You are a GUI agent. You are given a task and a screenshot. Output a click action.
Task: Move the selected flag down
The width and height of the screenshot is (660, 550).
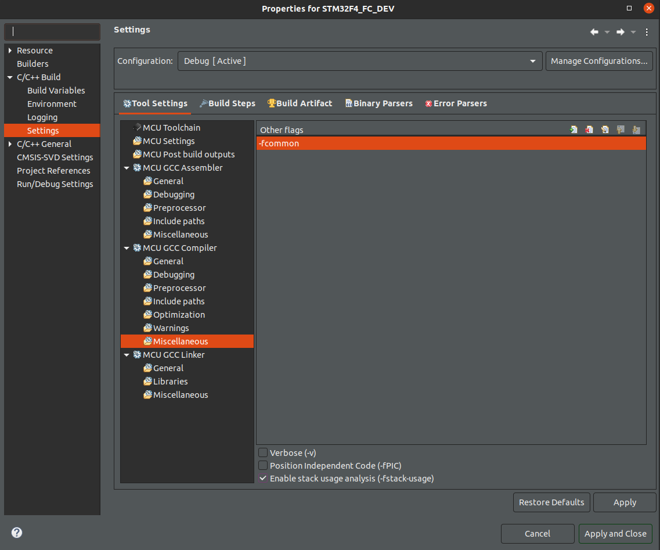click(x=636, y=130)
